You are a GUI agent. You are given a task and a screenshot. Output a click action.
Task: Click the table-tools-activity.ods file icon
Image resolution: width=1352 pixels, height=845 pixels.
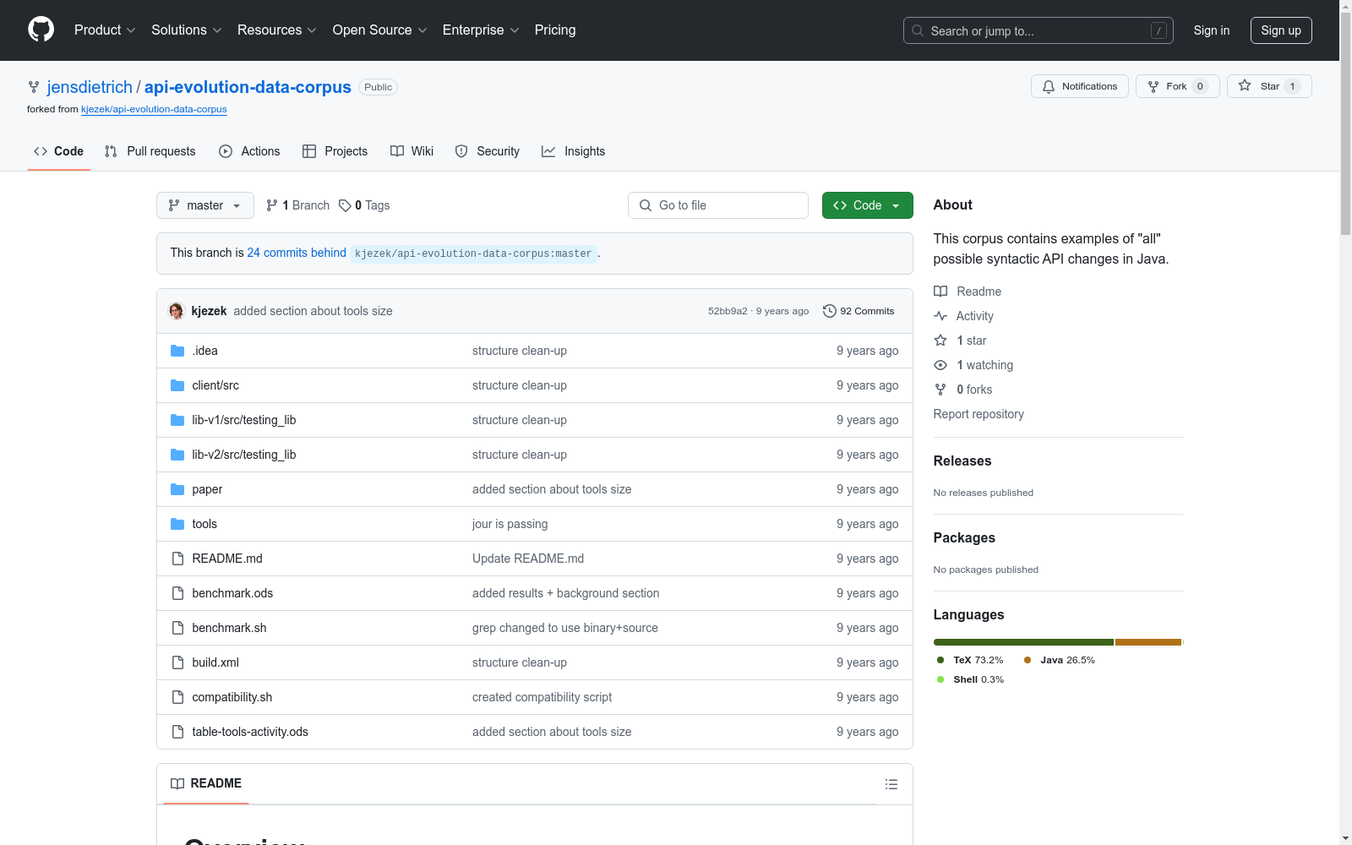coord(177,732)
